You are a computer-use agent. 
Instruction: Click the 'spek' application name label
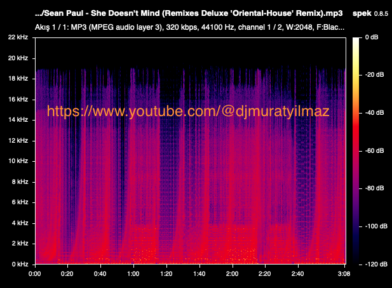[x=362, y=13]
